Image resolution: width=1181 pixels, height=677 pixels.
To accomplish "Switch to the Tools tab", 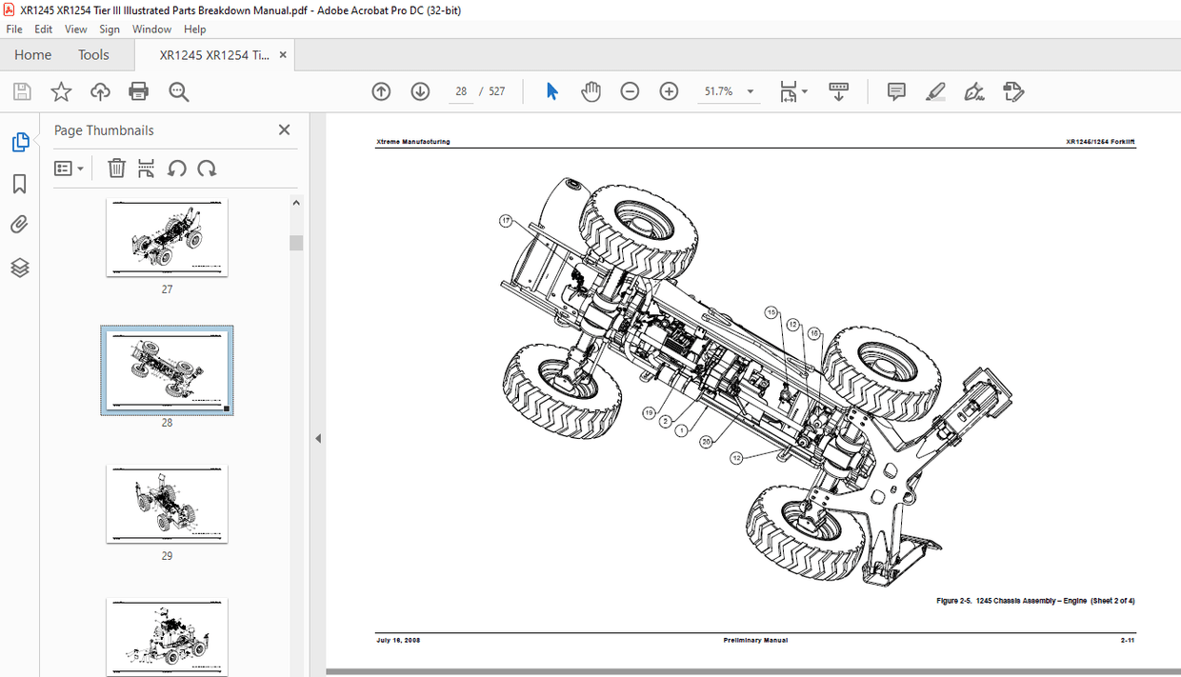I will coord(93,54).
